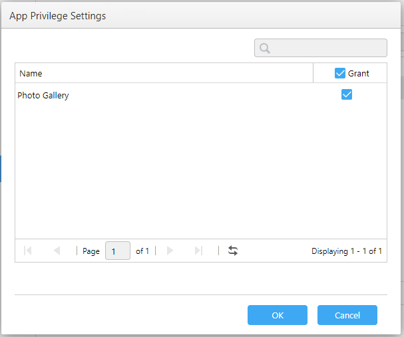Select the Photo Gallery row
404x337 pixels.
point(201,95)
